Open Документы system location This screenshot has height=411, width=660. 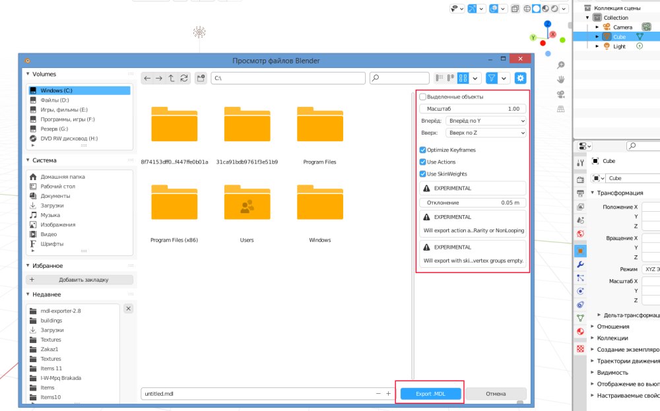click(x=79, y=196)
